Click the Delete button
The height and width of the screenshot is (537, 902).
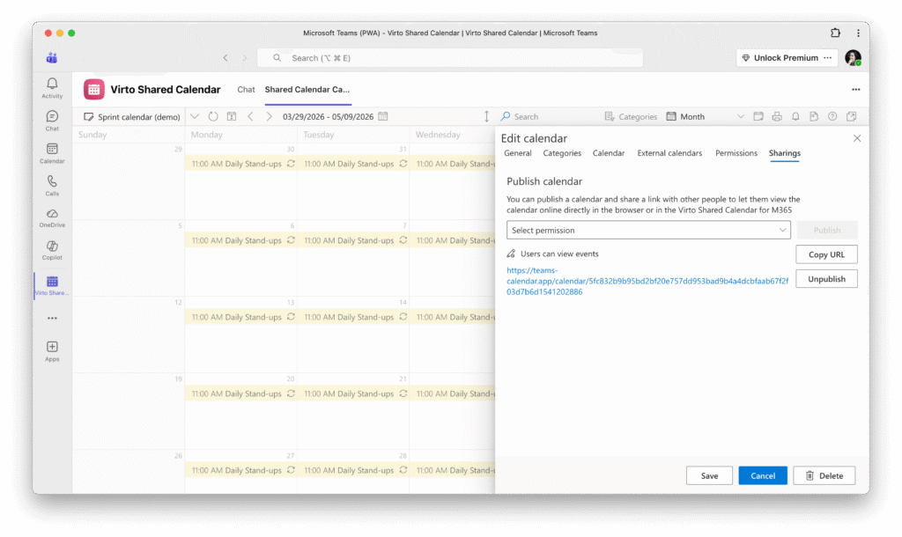click(824, 475)
